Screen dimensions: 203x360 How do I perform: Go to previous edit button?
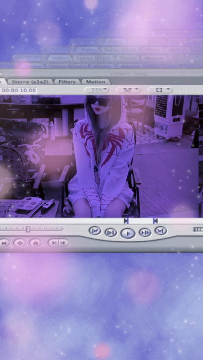point(95,231)
